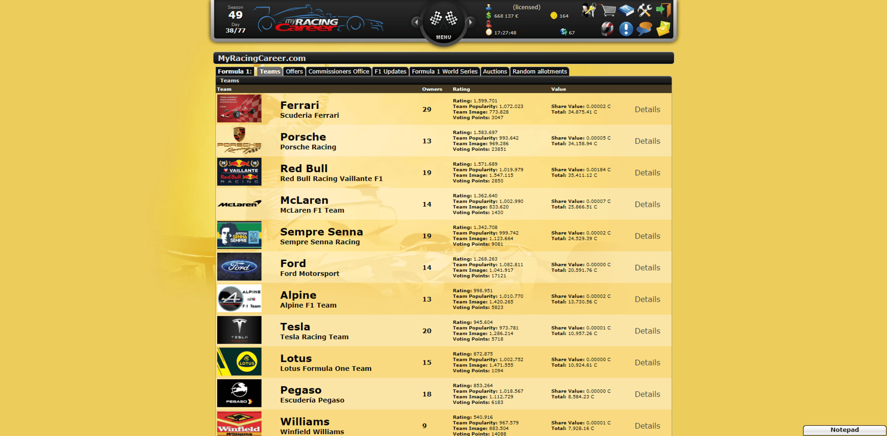This screenshot has width=887, height=436.
Task: Click the 'McLaren F1 Team' name
Action: [312, 210]
